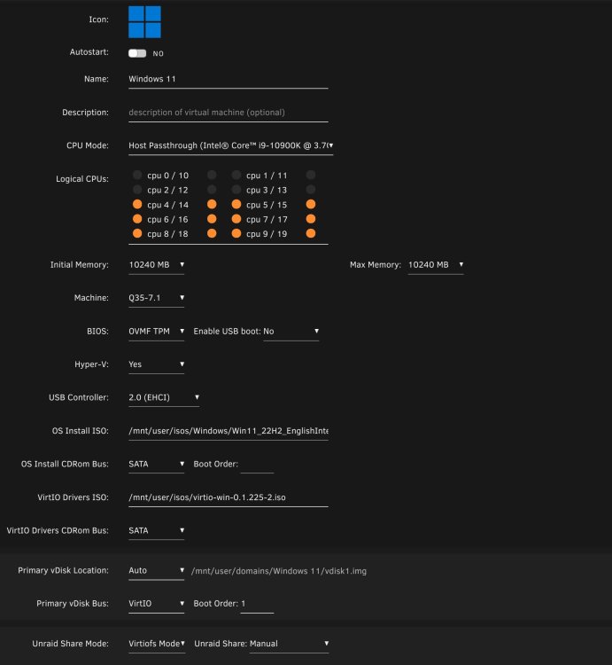Toggle the Autostart switch

click(x=137, y=53)
